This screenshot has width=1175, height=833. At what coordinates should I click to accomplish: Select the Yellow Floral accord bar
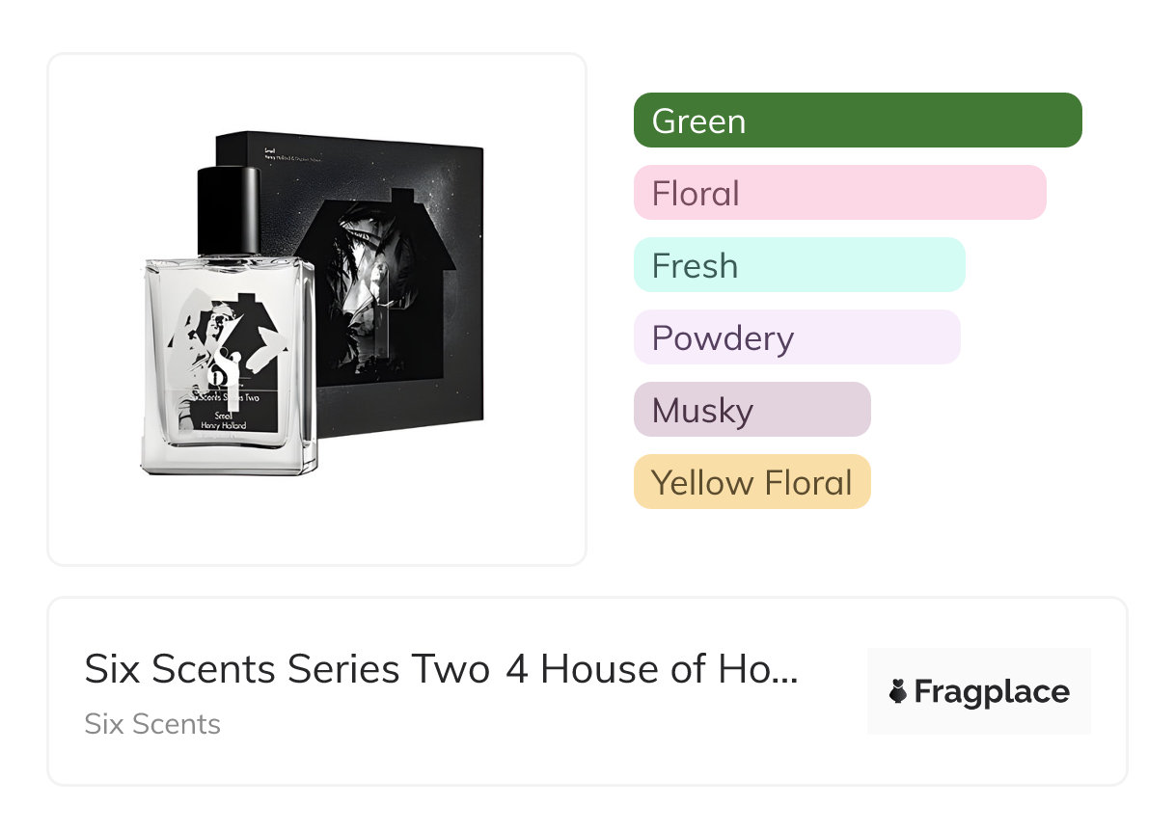[x=752, y=482]
